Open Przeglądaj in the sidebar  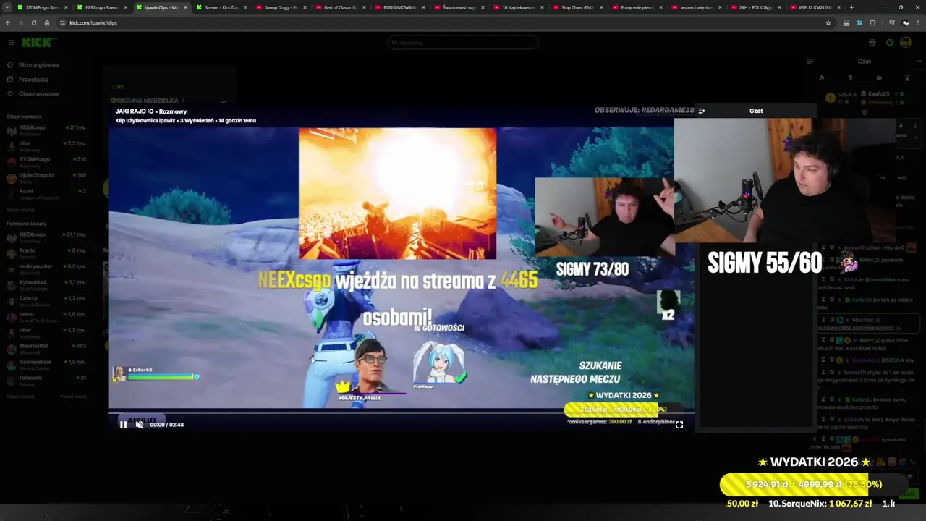[x=27, y=80]
